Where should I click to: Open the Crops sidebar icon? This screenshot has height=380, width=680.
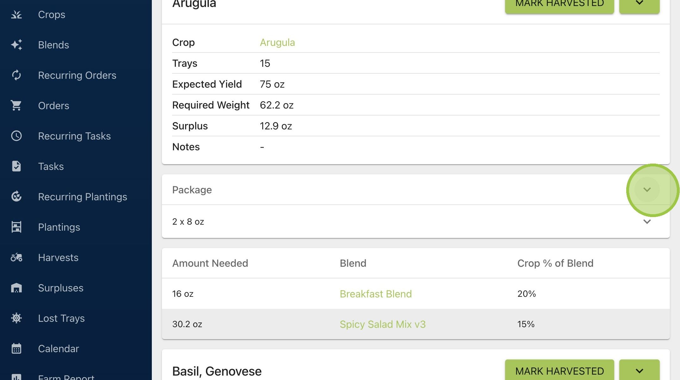pyautogui.click(x=16, y=15)
